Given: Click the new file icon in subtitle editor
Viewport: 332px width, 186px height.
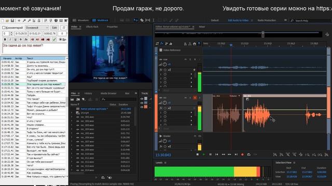Looking at the screenshot, I should coord(3,21).
